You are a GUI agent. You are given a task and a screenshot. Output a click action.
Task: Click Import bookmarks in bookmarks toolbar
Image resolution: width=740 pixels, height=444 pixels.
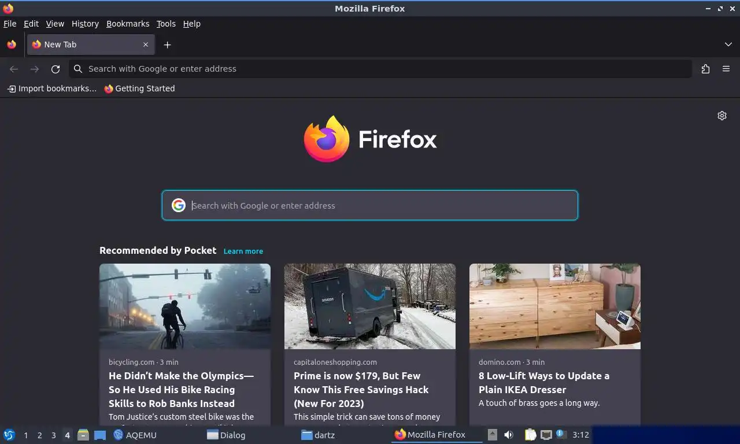(51, 88)
